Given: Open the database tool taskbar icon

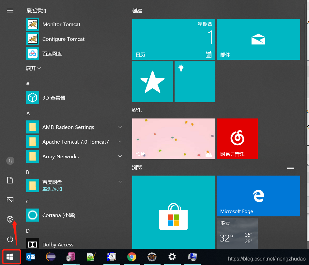Looking at the screenshot, I should click(71, 257).
